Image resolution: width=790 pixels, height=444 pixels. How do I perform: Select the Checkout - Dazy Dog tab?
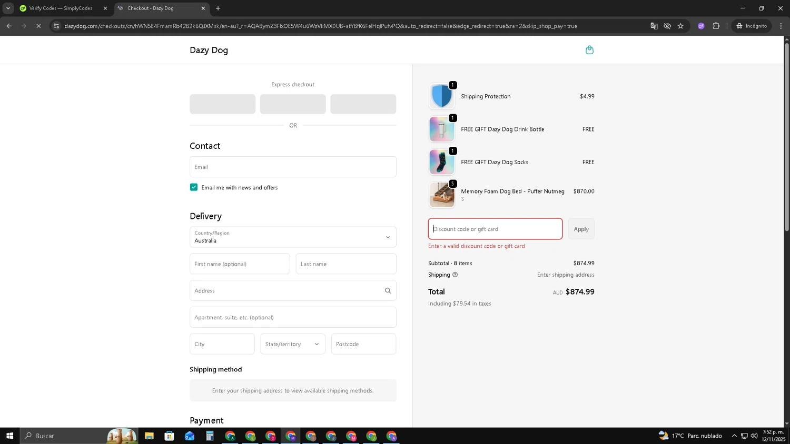point(150,8)
